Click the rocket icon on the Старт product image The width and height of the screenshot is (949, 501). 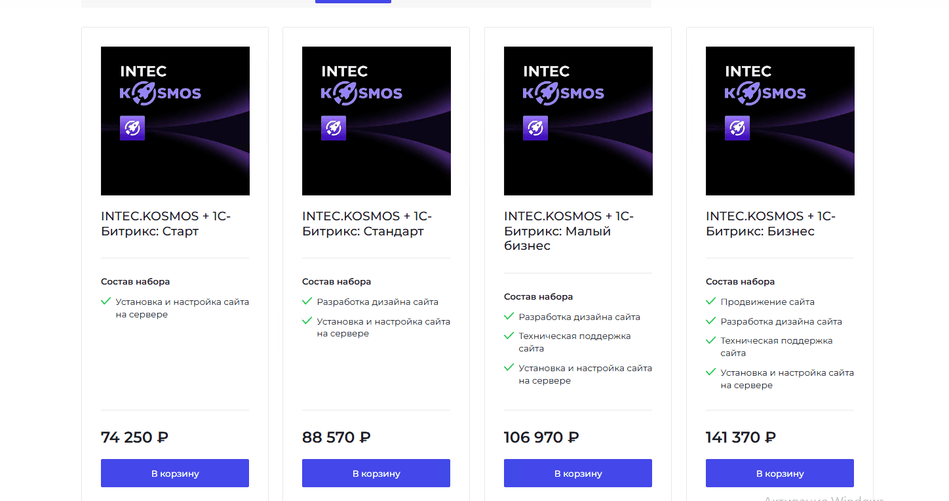coord(132,128)
